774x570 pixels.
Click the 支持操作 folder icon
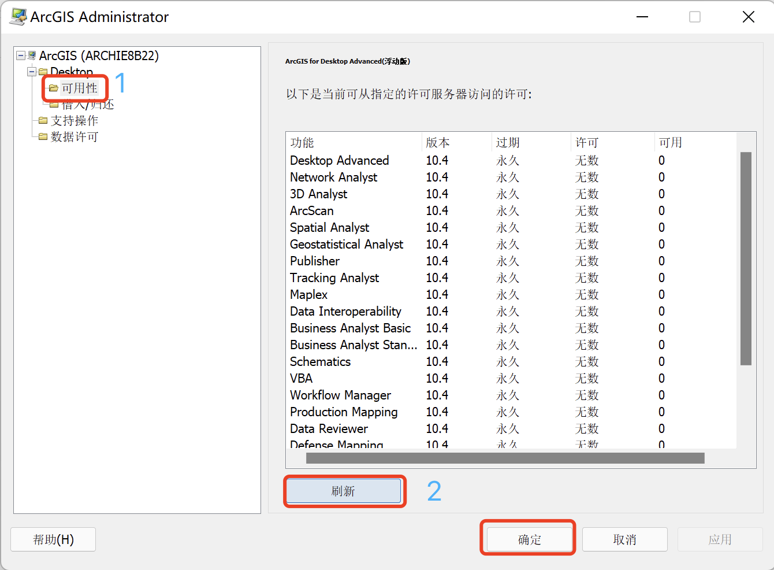click(43, 120)
